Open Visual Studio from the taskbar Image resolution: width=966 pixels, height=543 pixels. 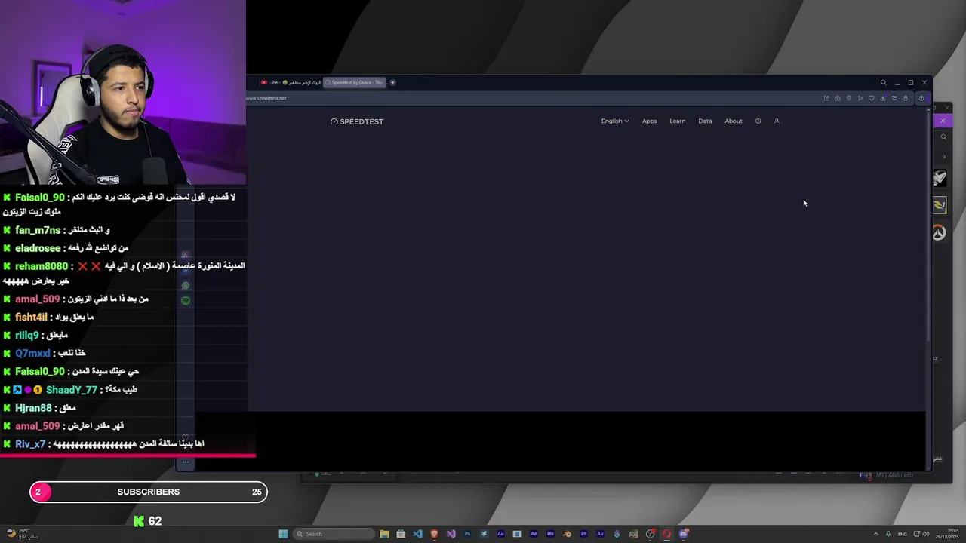point(451,534)
